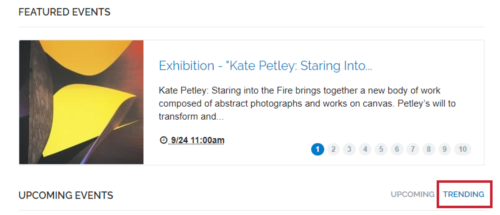
Task: Switch to the Upcoming tab
Action: click(x=413, y=194)
